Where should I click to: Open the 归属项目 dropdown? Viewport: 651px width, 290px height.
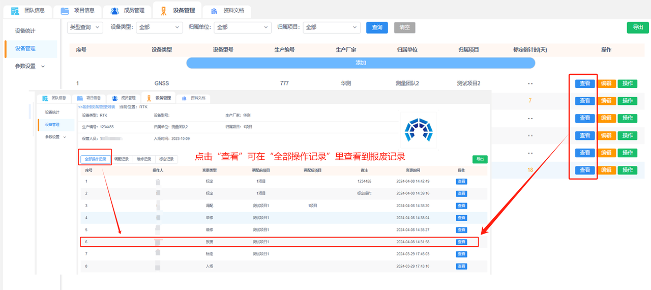click(x=332, y=27)
